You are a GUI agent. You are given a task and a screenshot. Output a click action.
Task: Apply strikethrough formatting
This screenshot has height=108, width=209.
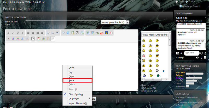(22, 33)
